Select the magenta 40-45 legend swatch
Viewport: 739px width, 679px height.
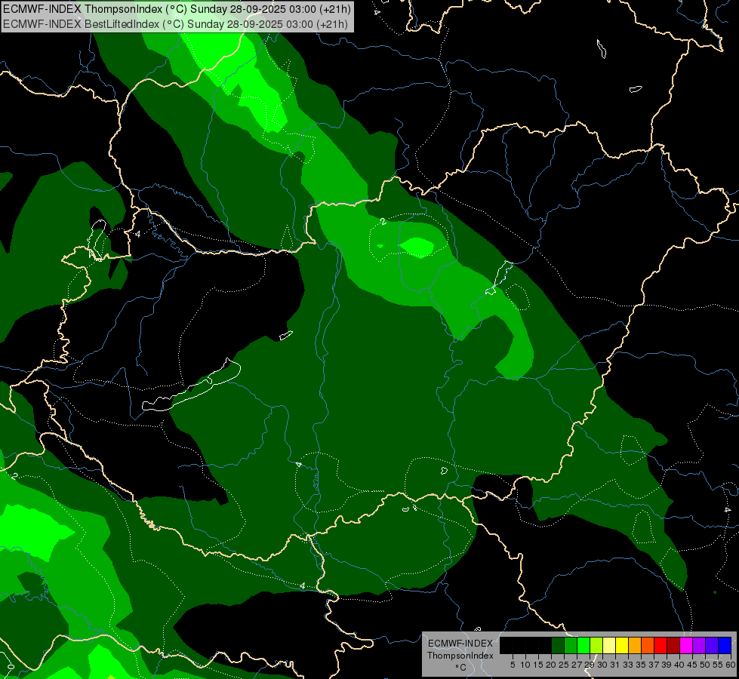coord(686,645)
